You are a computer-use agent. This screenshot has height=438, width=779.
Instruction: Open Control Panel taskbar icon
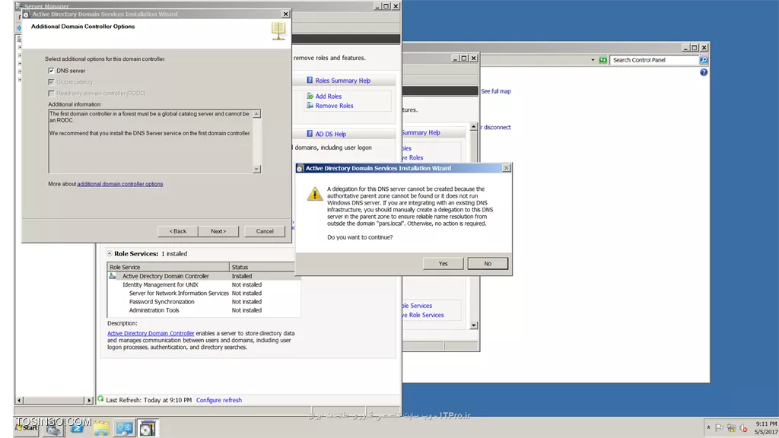(124, 428)
